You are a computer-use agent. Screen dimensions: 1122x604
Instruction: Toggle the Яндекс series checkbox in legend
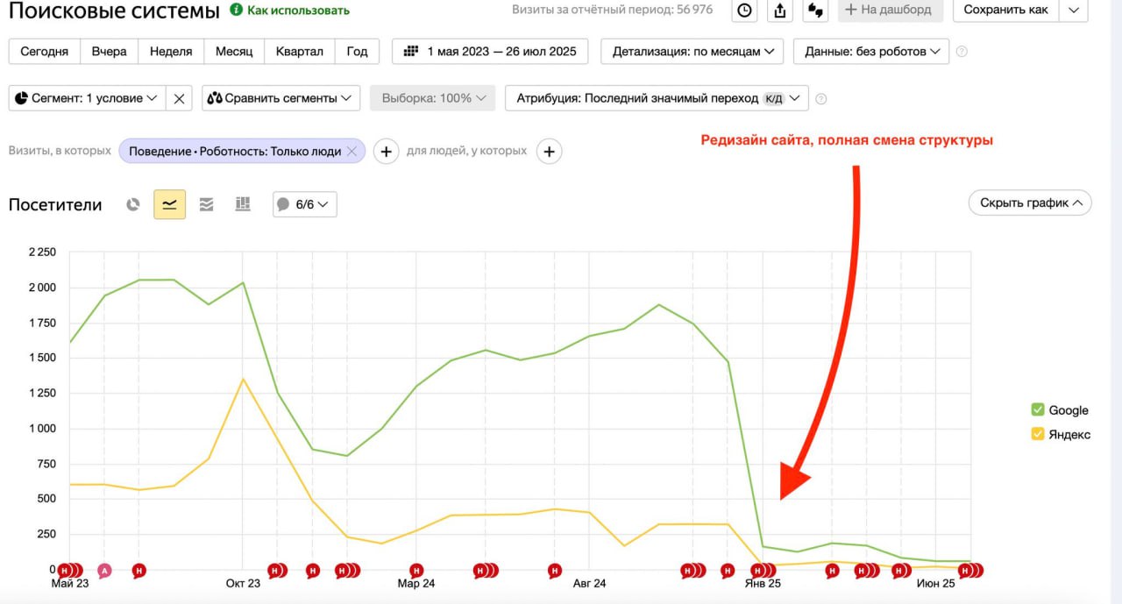1038,434
